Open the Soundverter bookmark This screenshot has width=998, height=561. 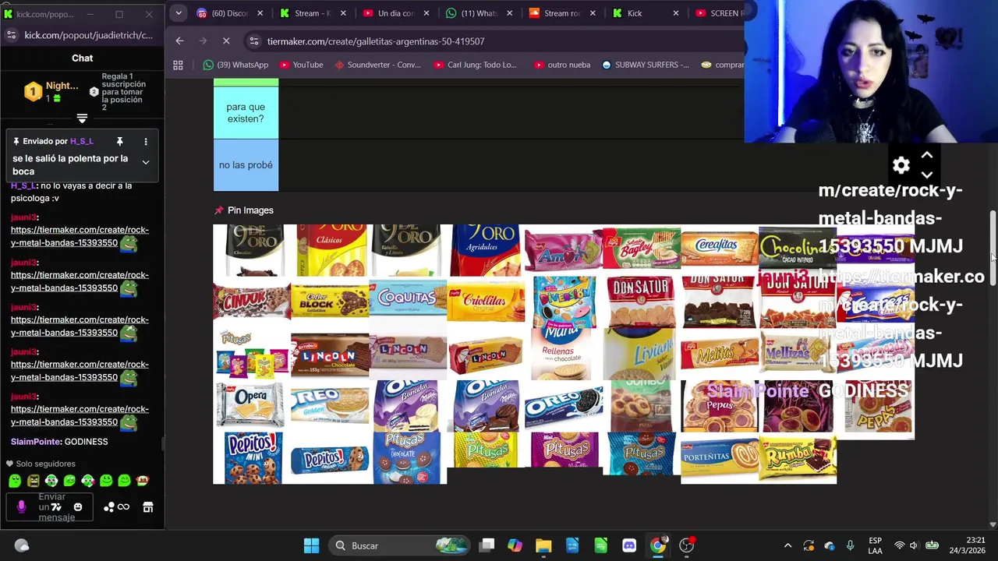click(377, 65)
